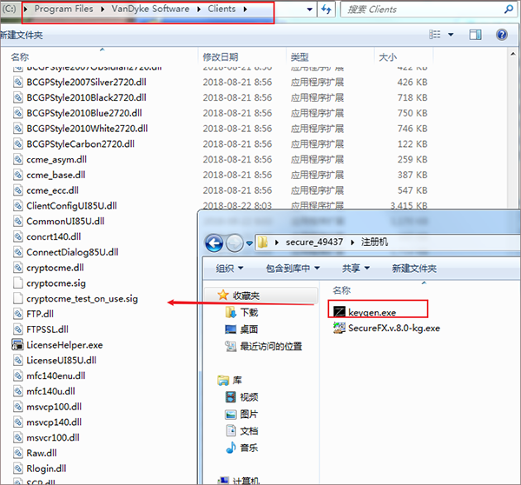
Task: Select secure_49437 breadcrumb in front window
Action: [314, 242]
